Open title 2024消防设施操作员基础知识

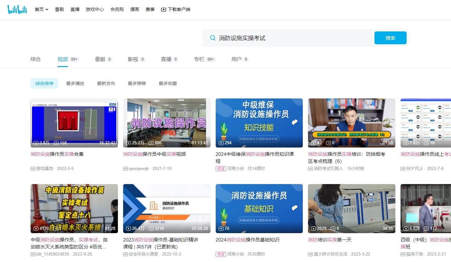click(x=248, y=240)
